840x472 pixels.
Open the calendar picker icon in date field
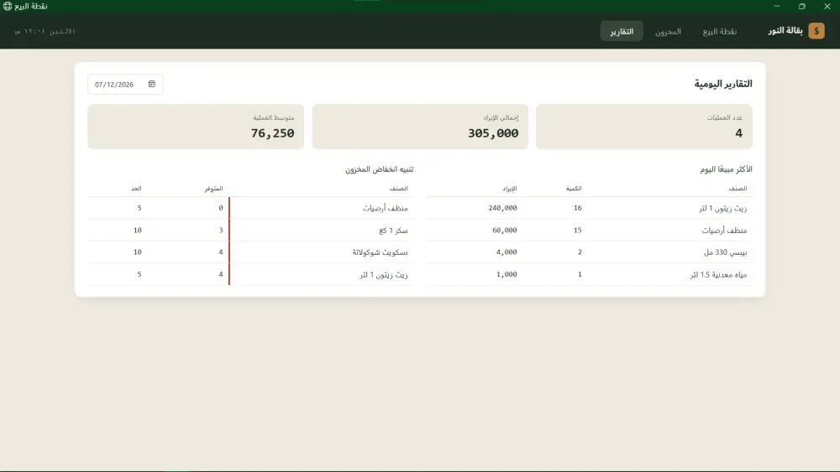151,84
